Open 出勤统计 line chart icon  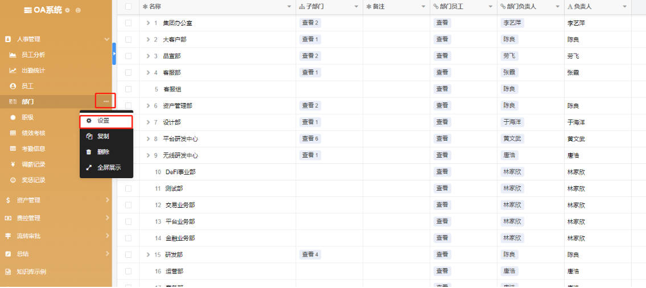13,71
